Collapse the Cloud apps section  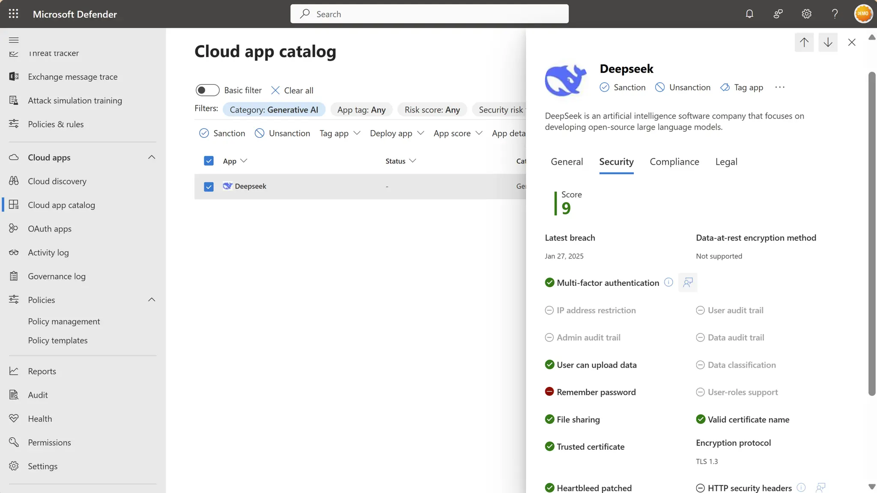(x=152, y=157)
